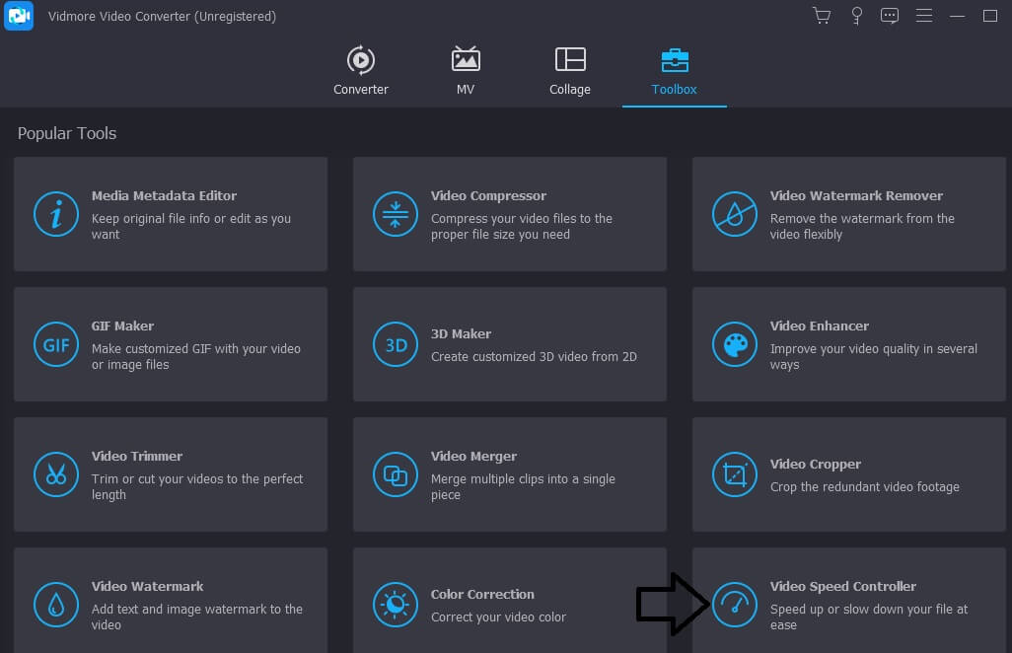1012x653 pixels.
Task: Click the Media Metadata Editor info icon
Action: tap(57, 214)
